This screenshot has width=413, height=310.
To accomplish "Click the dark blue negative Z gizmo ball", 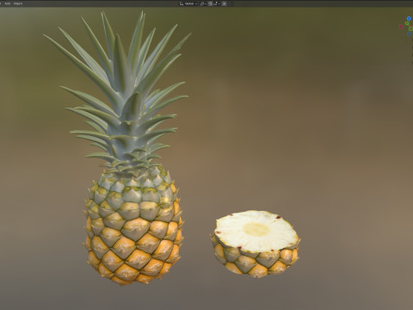I will point(409,34).
